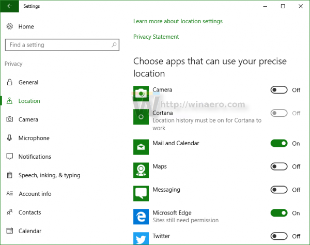The width and height of the screenshot is (310, 245).
Task: Click the Microphone sidebar icon
Action: coord(9,138)
